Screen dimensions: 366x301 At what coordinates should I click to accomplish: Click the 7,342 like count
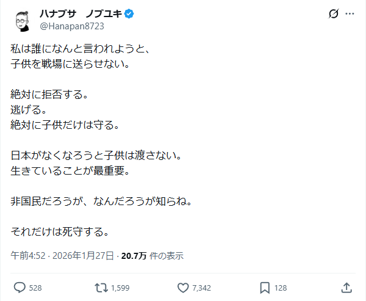201,288
